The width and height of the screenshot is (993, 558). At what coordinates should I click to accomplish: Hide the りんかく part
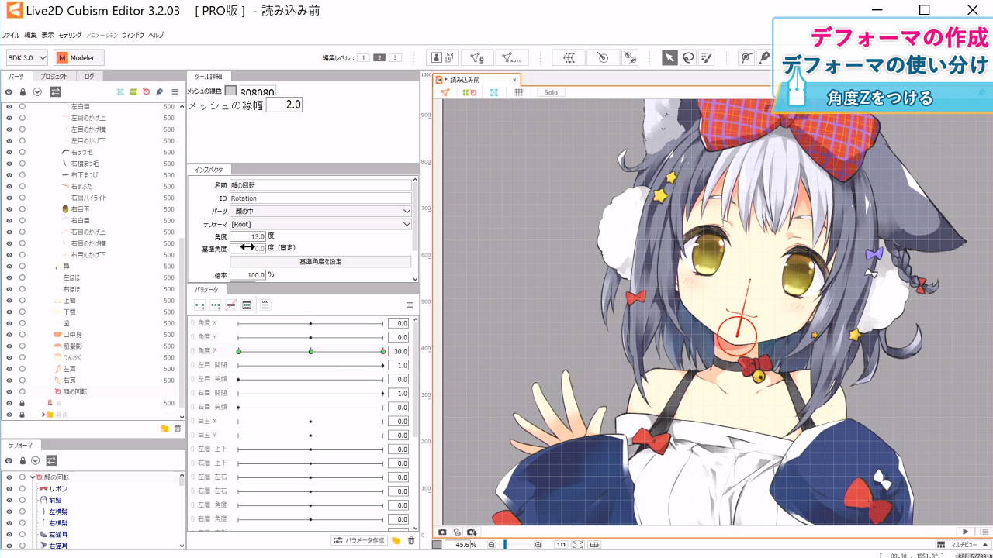pos(9,357)
